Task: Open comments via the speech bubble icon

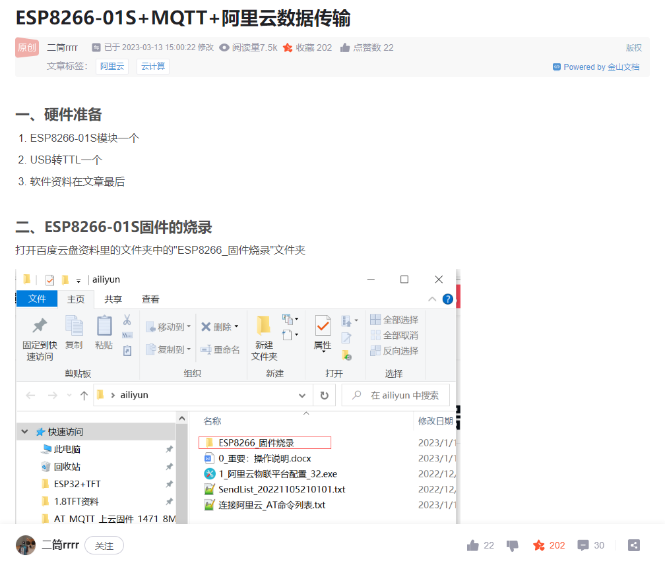Action: (x=583, y=545)
